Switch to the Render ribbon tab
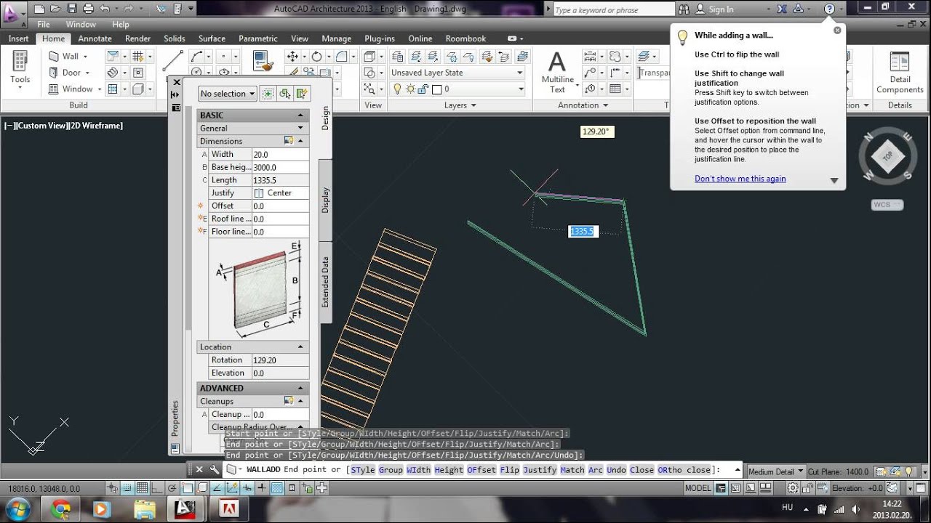The image size is (931, 523). 137,38
